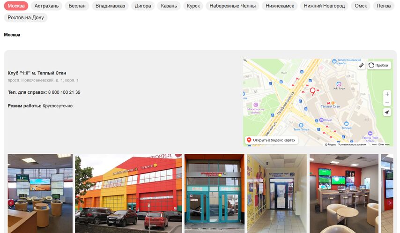
Task: Toggle Пробки traffic layer on map
Action: pos(379,65)
